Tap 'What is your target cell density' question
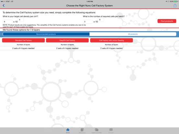Image resolution: width=179 pixels, height=134 pixels. (x=20, y=17)
